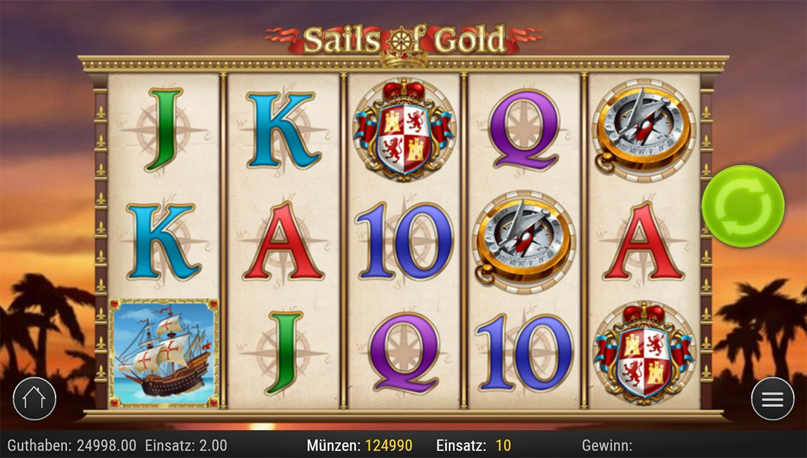
Task: Click the Guthaben balance display
Action: (x=72, y=445)
